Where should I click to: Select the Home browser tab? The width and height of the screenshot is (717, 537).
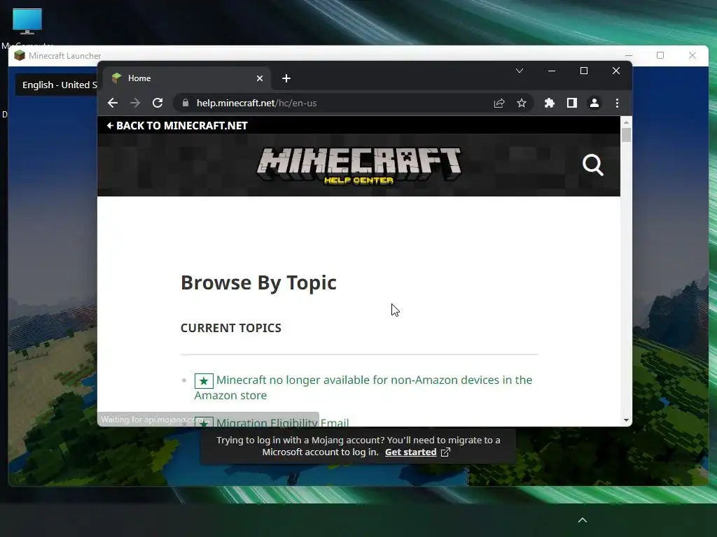point(186,78)
